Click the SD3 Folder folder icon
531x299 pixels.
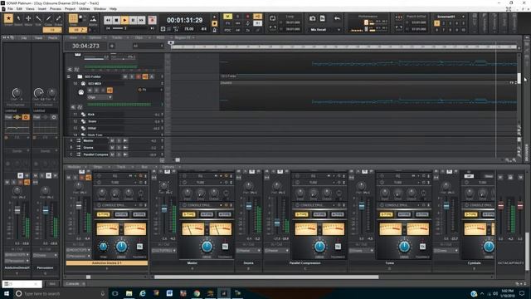(x=80, y=77)
